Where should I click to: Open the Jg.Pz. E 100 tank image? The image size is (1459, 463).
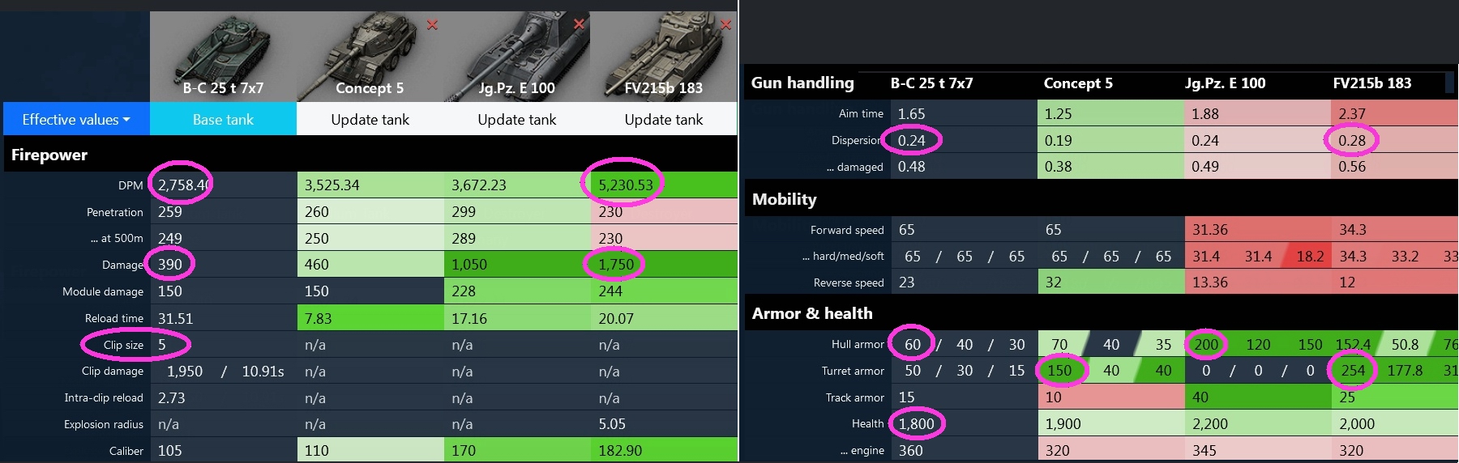[516, 55]
